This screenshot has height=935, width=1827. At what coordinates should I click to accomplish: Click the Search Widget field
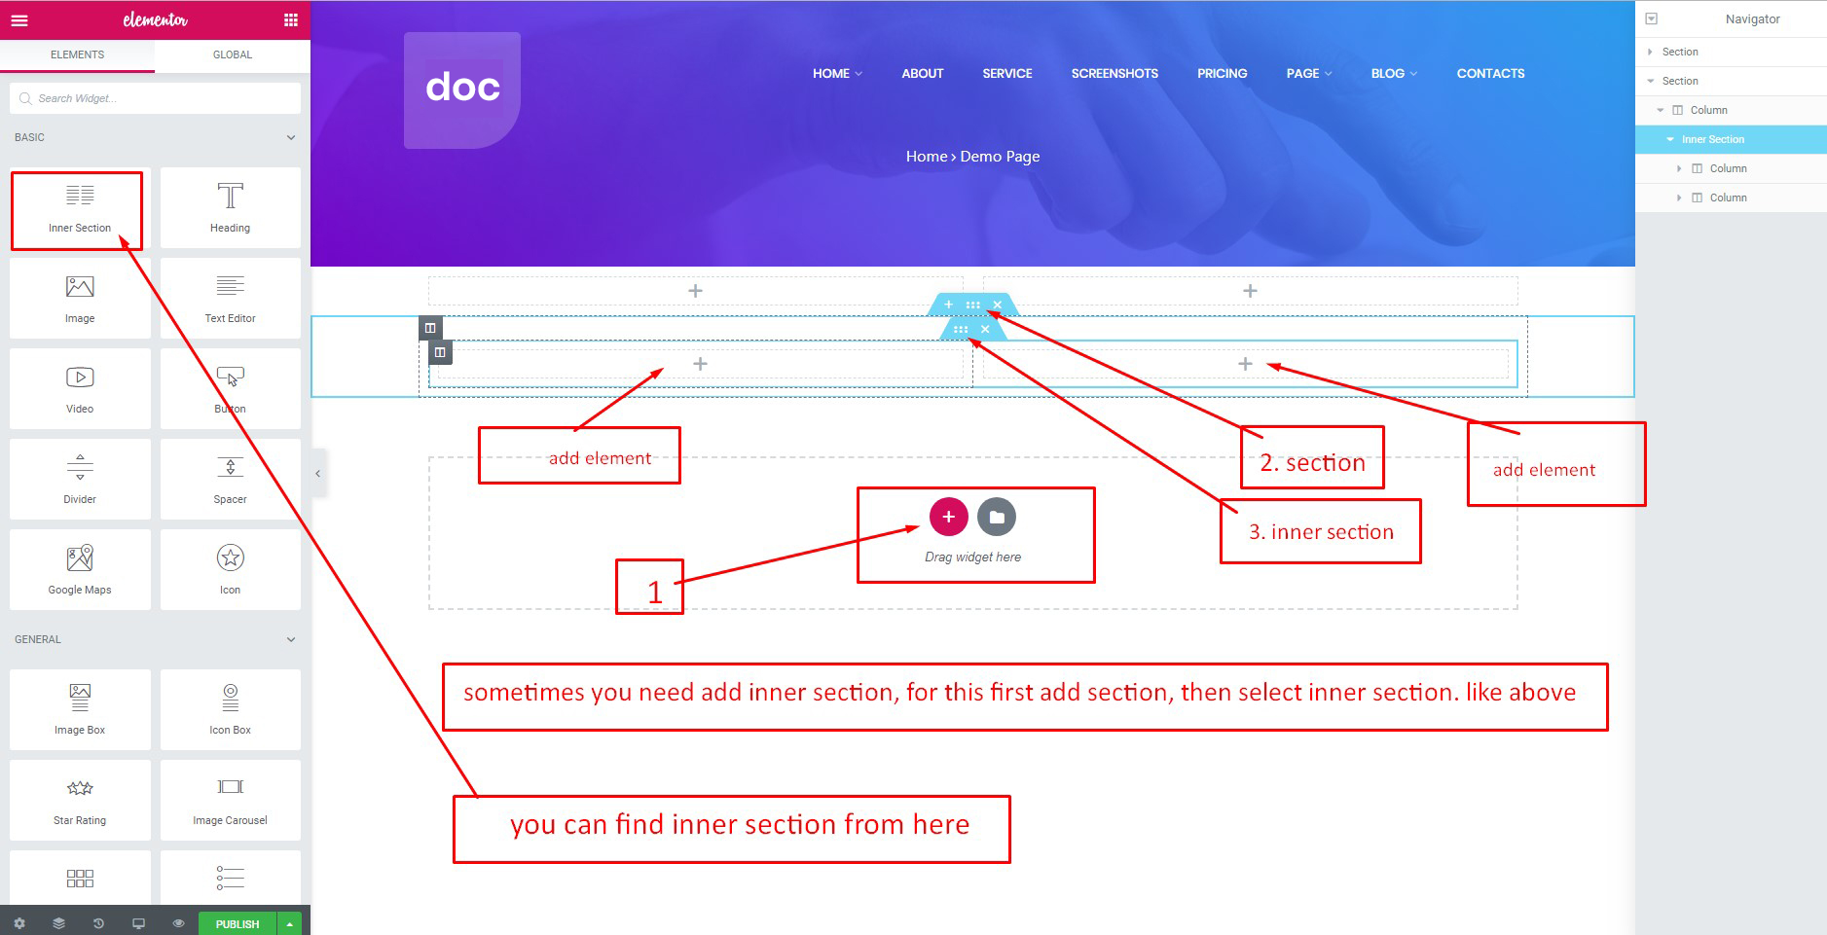156,98
